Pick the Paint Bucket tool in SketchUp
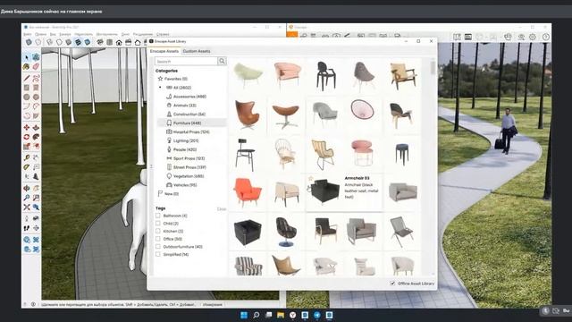The height and width of the screenshot is (322, 572). point(27,66)
